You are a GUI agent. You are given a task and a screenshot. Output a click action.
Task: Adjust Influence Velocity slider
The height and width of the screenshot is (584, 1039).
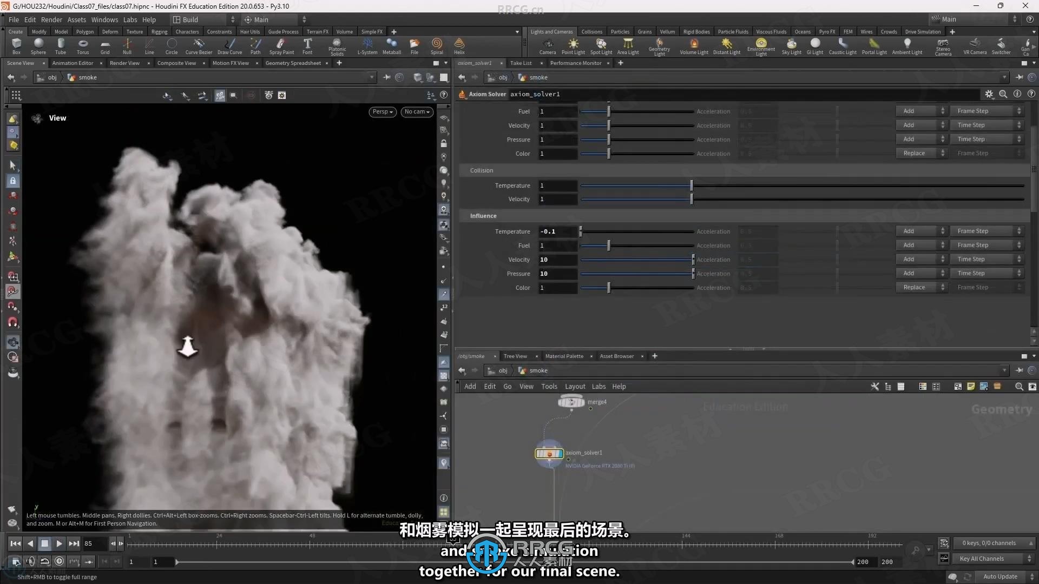click(637, 260)
